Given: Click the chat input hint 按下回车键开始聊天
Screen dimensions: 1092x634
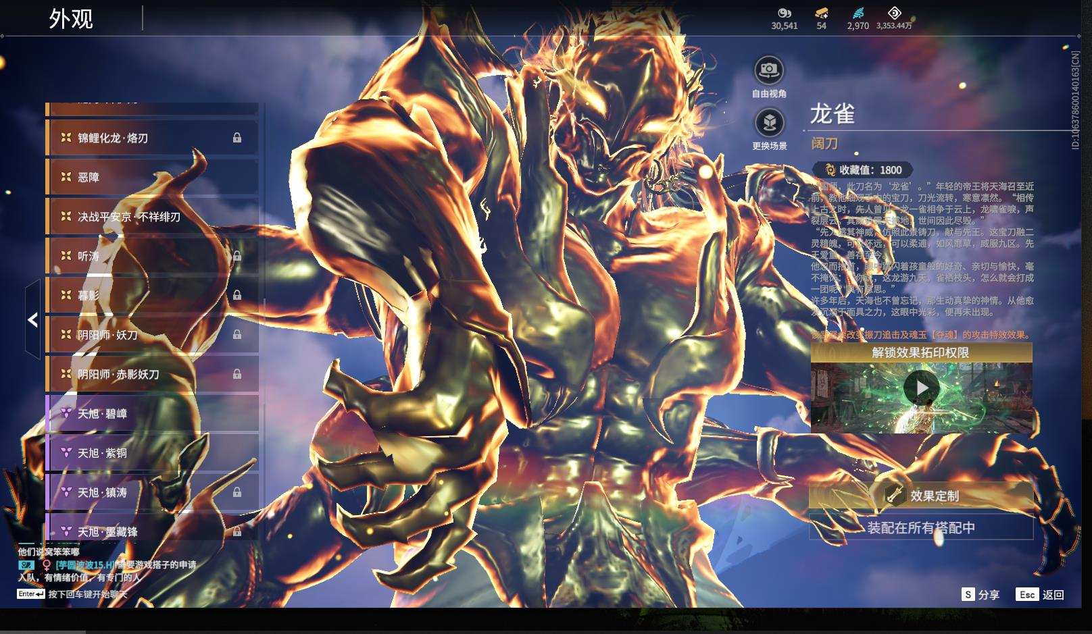Looking at the screenshot, I should 88,594.
